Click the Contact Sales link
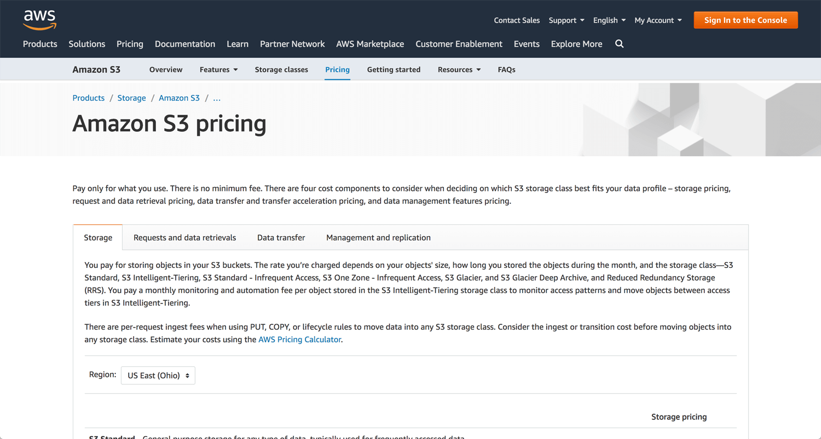This screenshot has height=439, width=821. [517, 20]
